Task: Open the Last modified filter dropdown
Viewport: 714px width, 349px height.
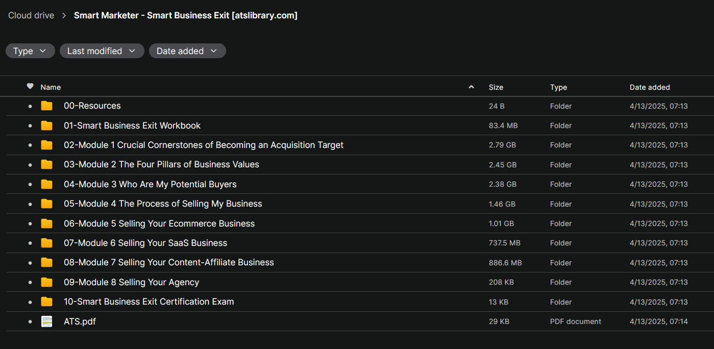Action: 102,51
